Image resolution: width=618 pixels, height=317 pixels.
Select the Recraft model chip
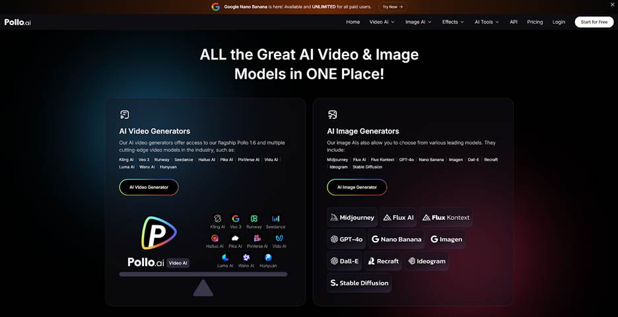[383, 261]
